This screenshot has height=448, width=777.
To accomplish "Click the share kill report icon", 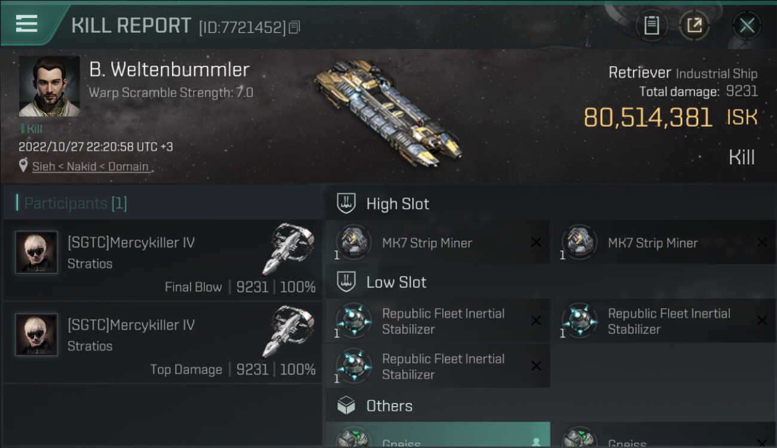I will point(694,25).
